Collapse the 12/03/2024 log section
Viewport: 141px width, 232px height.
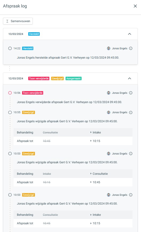tap(130, 78)
